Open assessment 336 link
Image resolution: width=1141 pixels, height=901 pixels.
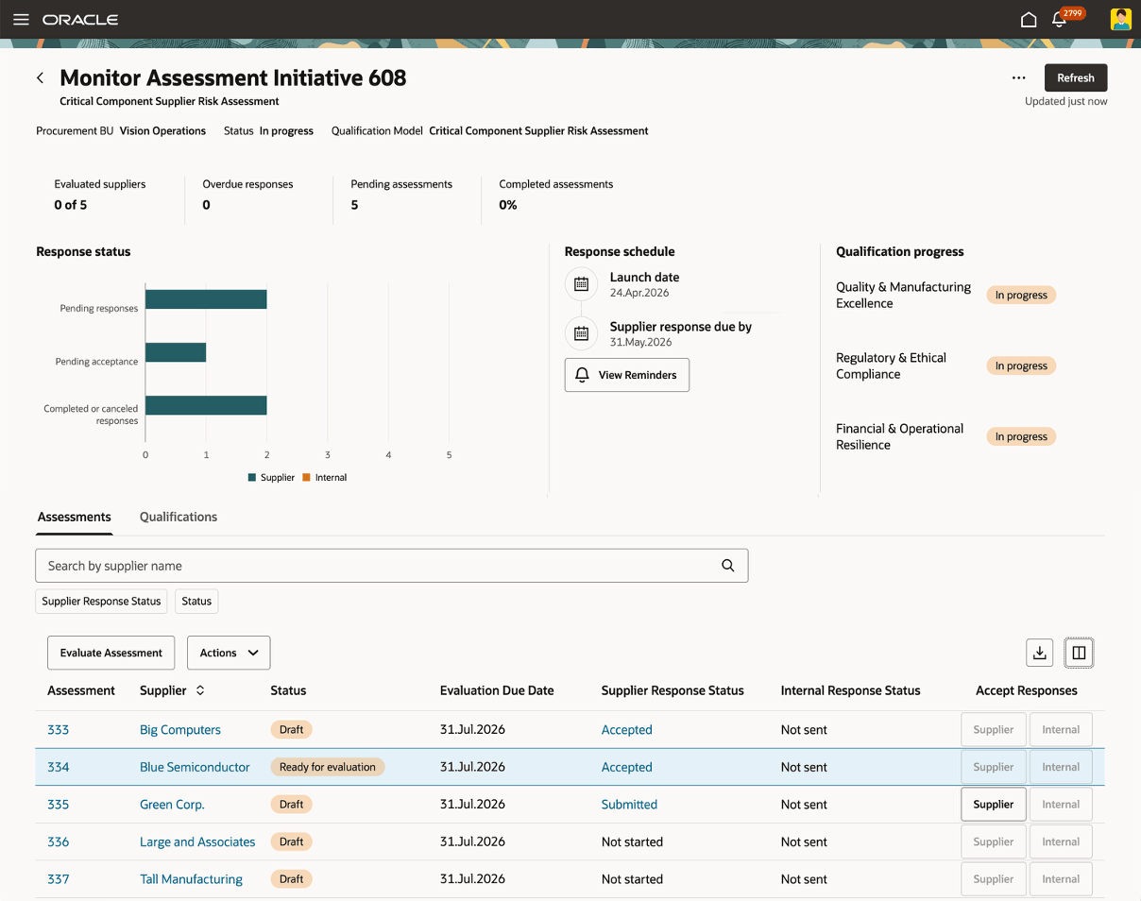(59, 841)
